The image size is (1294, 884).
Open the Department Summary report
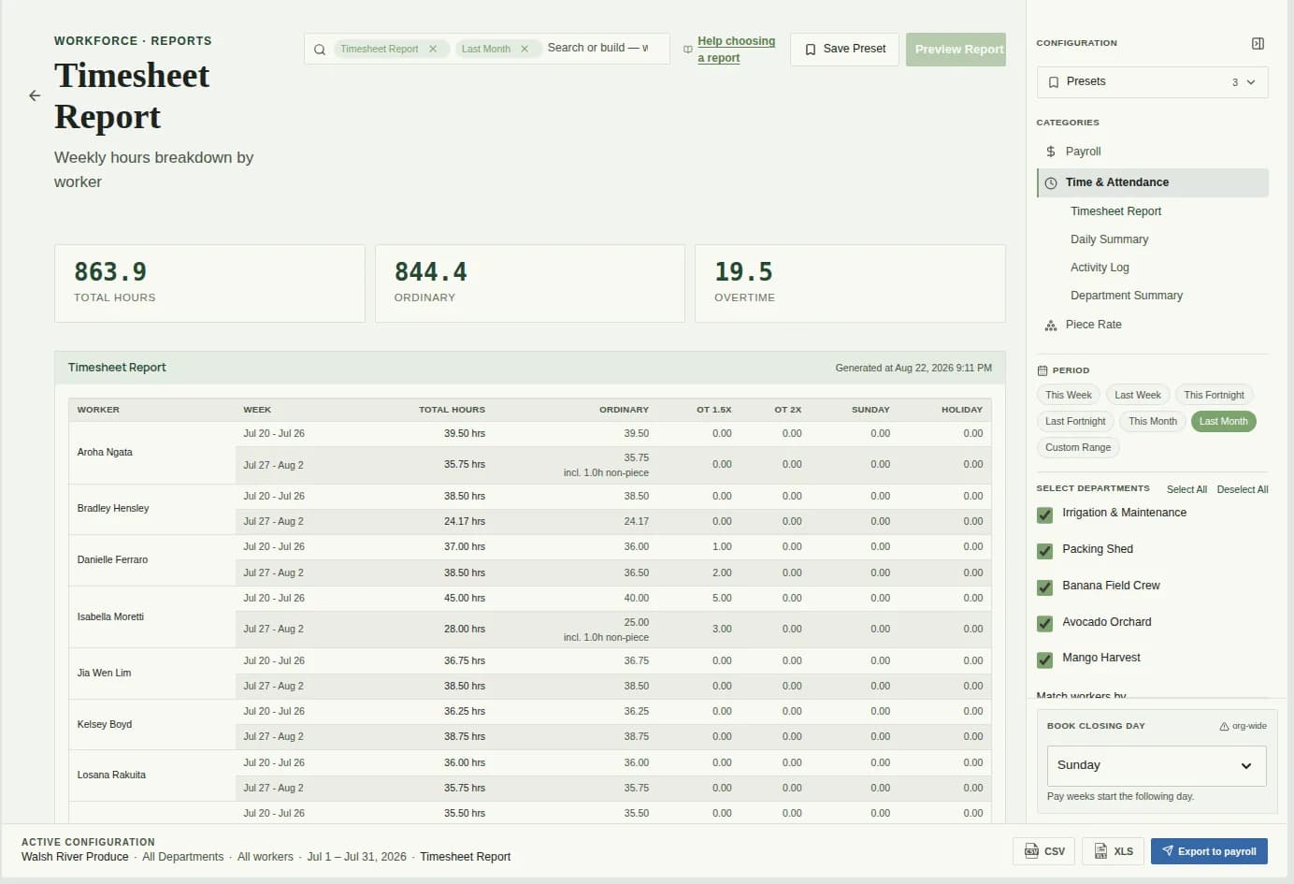[x=1127, y=297]
